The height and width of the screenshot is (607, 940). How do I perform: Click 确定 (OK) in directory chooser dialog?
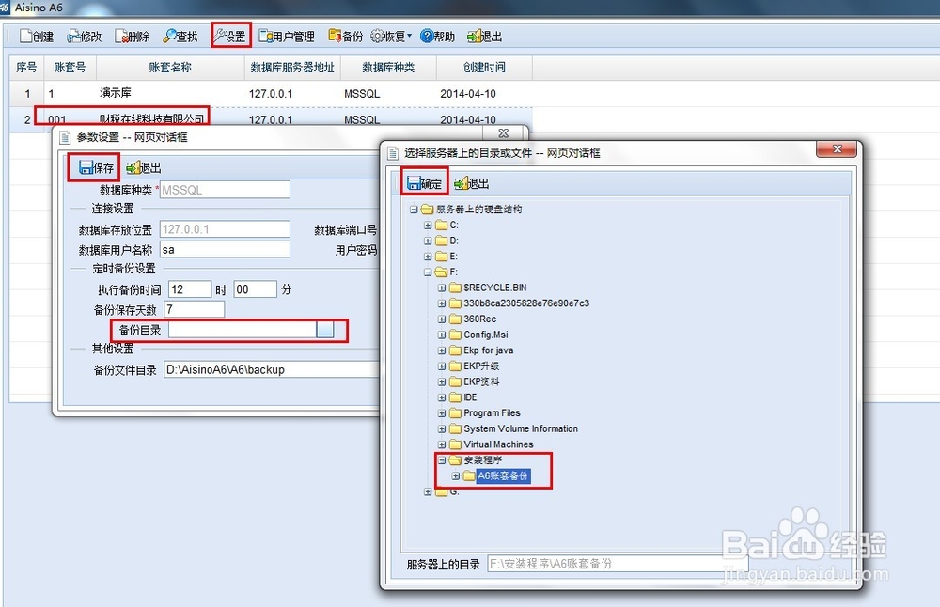[x=425, y=183]
